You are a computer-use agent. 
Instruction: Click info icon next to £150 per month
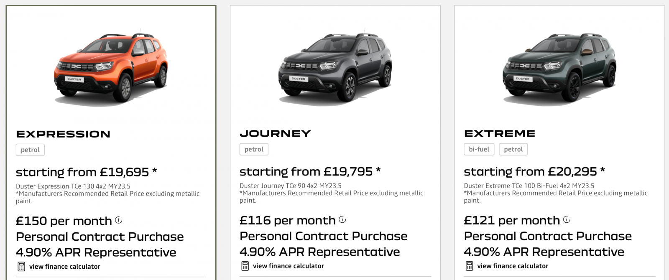(119, 220)
